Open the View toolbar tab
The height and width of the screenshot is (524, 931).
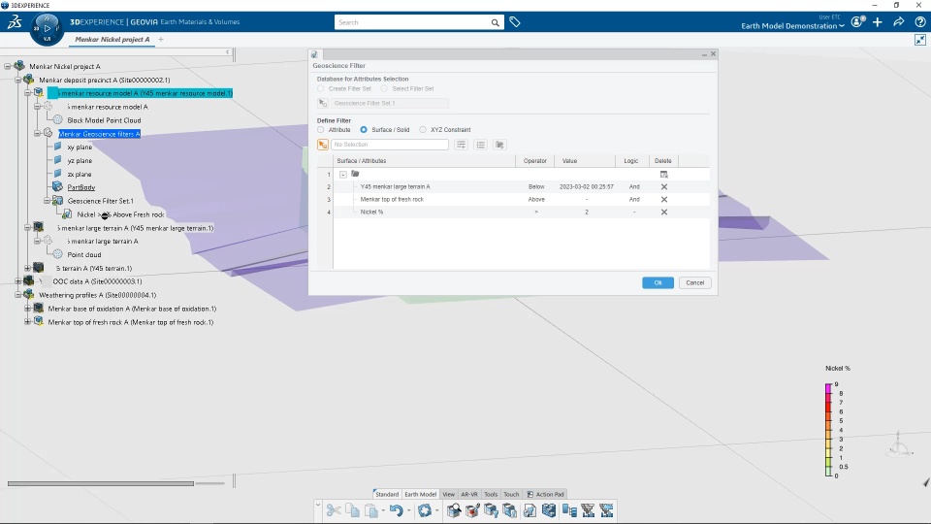[x=448, y=494]
